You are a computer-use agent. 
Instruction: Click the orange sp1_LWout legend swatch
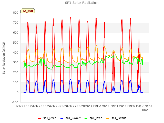108,118
